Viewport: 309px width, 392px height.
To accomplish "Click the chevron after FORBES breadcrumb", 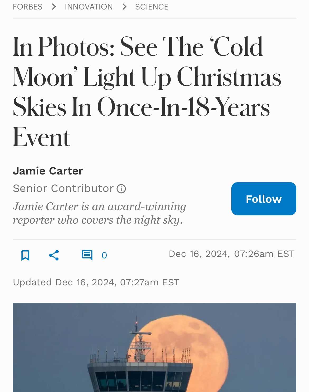I will (54, 7).
